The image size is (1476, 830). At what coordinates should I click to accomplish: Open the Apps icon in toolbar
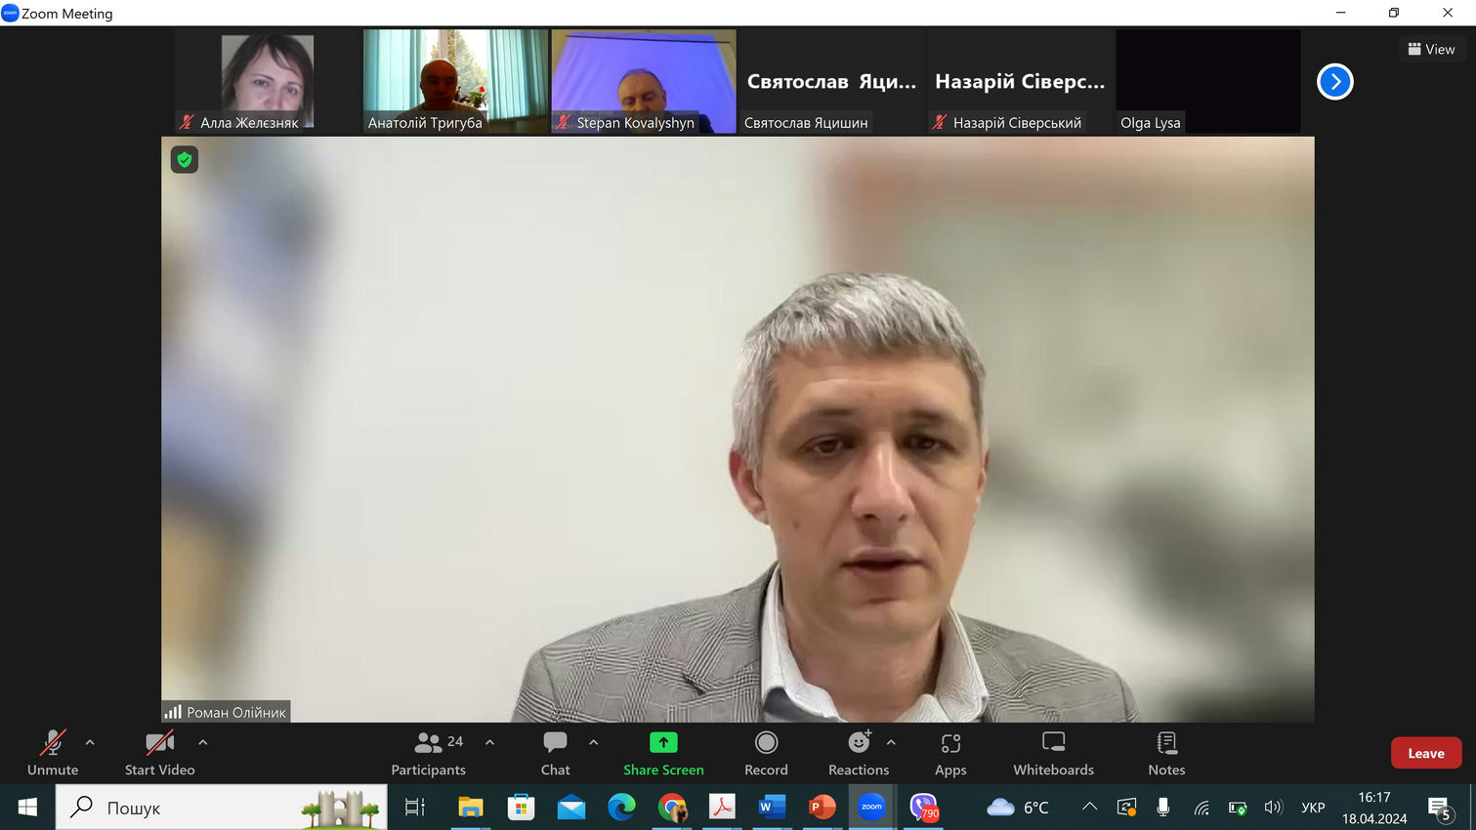pos(949,753)
